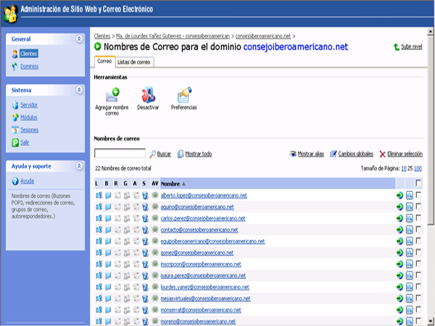Click the Cambios globales icon
The width and height of the screenshot is (435, 326).
point(333,154)
